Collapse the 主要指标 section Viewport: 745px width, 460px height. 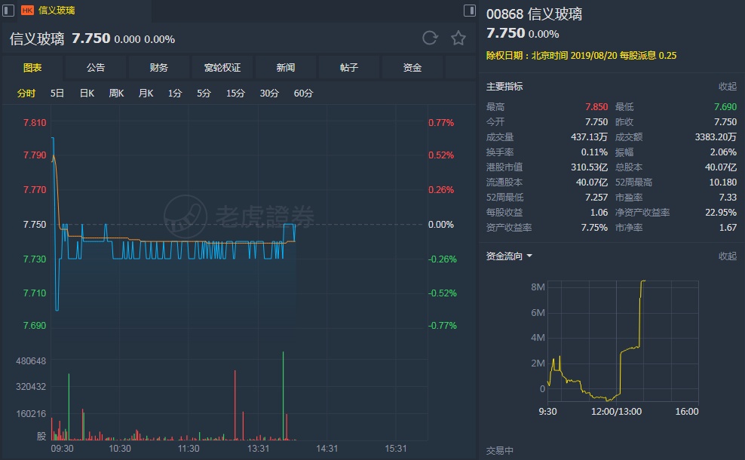pos(727,87)
